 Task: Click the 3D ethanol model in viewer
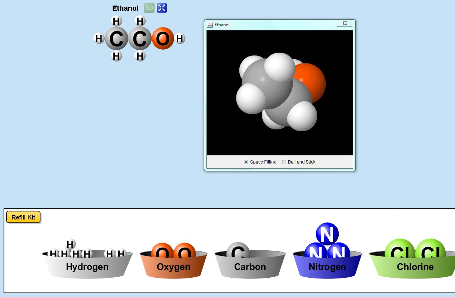(x=280, y=92)
